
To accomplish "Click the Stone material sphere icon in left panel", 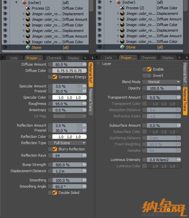I will coord(28,47).
